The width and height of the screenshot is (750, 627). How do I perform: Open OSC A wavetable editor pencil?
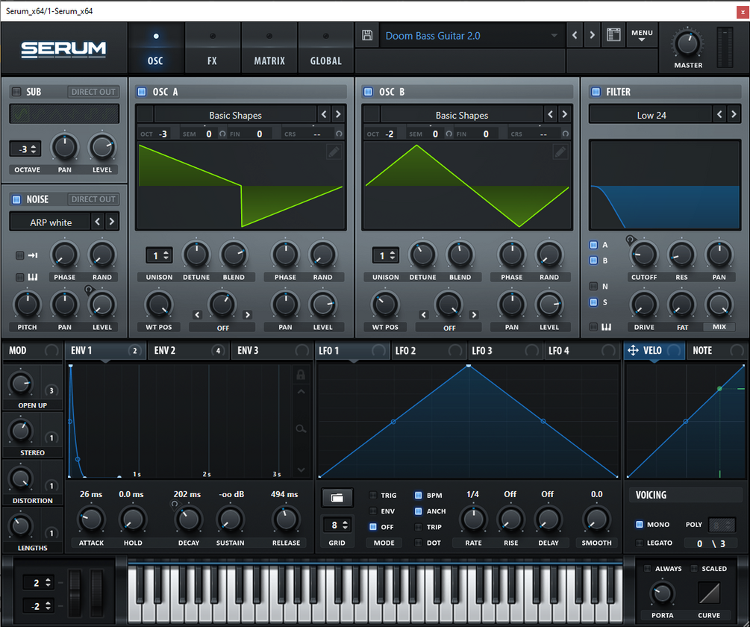click(334, 152)
